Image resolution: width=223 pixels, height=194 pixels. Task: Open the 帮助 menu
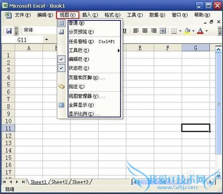coord(202,15)
